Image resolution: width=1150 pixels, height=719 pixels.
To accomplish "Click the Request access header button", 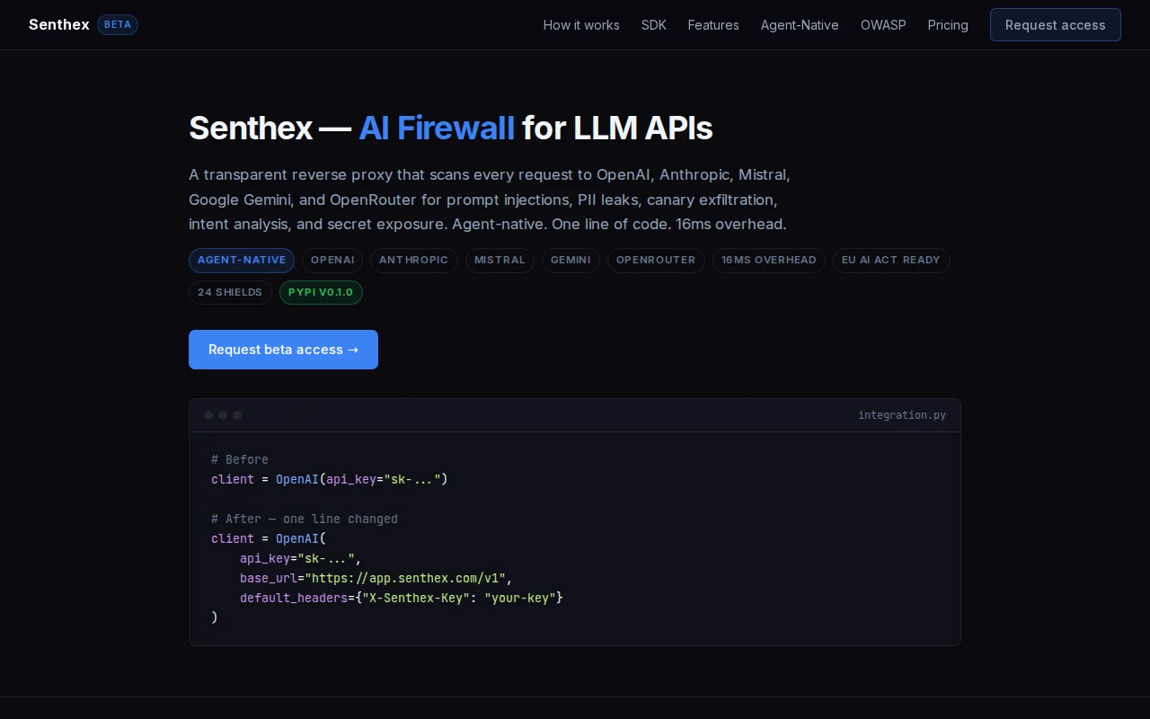I will [x=1056, y=25].
